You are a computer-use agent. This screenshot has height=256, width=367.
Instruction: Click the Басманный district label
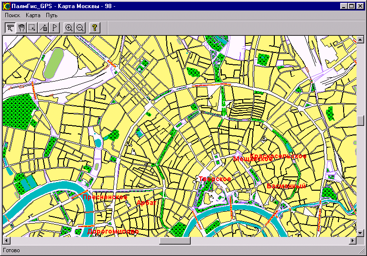click(x=286, y=186)
